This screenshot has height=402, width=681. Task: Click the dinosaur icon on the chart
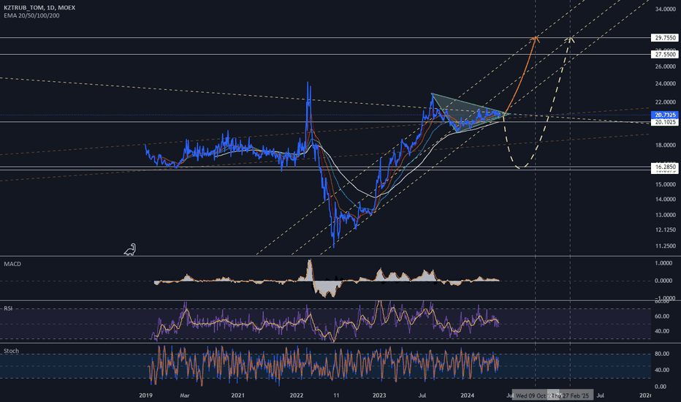point(130,249)
